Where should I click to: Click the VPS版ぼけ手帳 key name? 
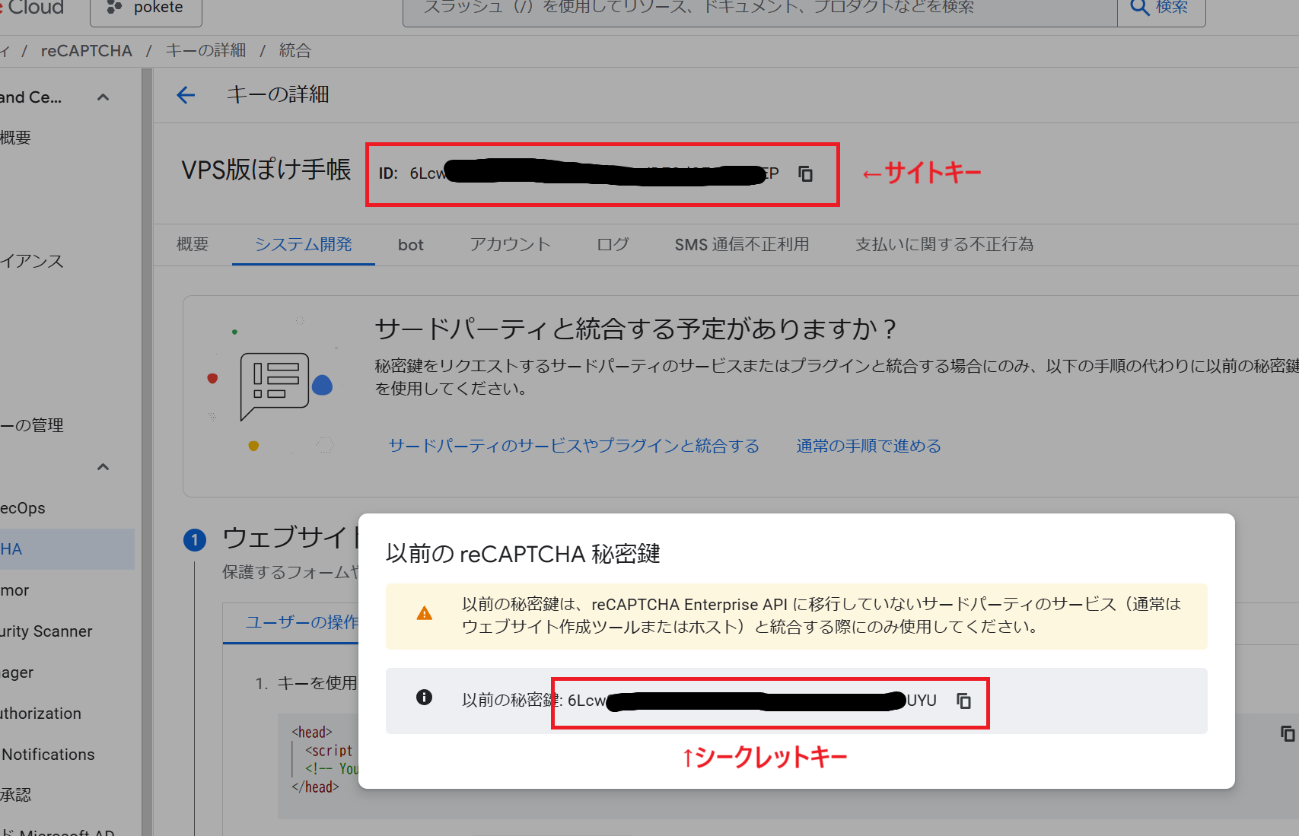[266, 170]
